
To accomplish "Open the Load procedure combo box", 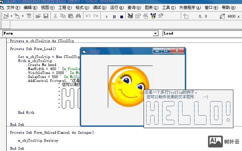I will click(x=202, y=34).
